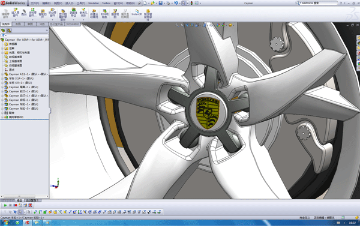Viewport: 360px width, 240px height.
Task: Open the dropdown under Reference Geometry
Action: pyautogui.click(x=83, y=19)
